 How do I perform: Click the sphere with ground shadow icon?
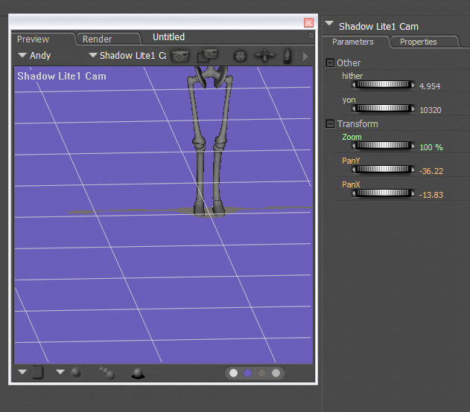(138, 373)
